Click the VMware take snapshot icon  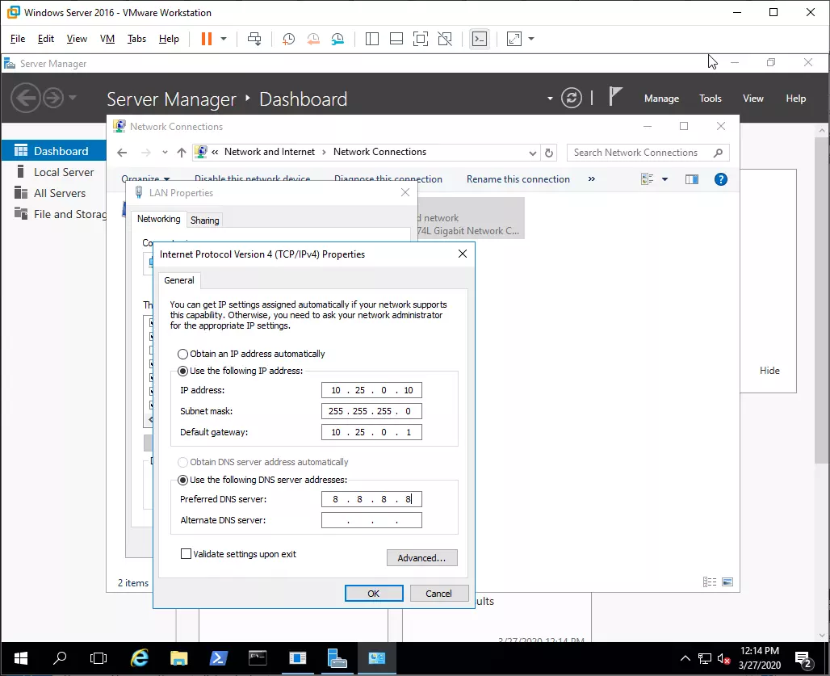(x=289, y=39)
